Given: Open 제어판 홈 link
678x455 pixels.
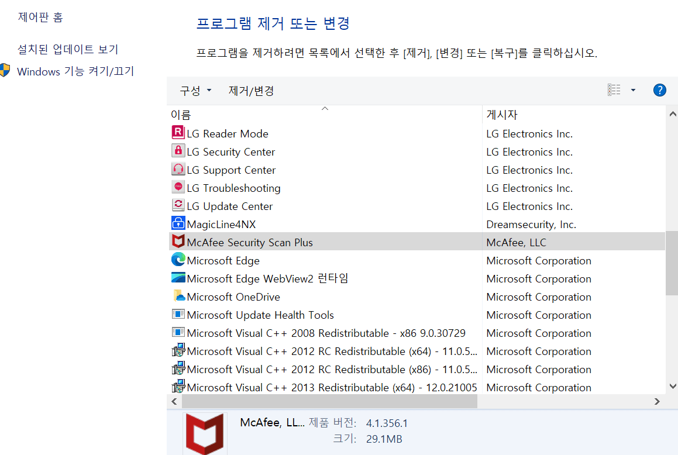Looking at the screenshot, I should point(40,18).
